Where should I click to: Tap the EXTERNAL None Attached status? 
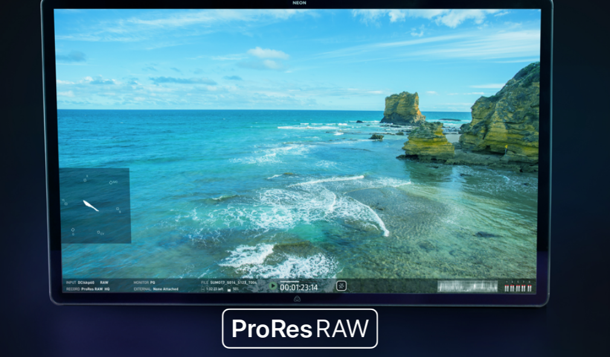[x=156, y=289]
